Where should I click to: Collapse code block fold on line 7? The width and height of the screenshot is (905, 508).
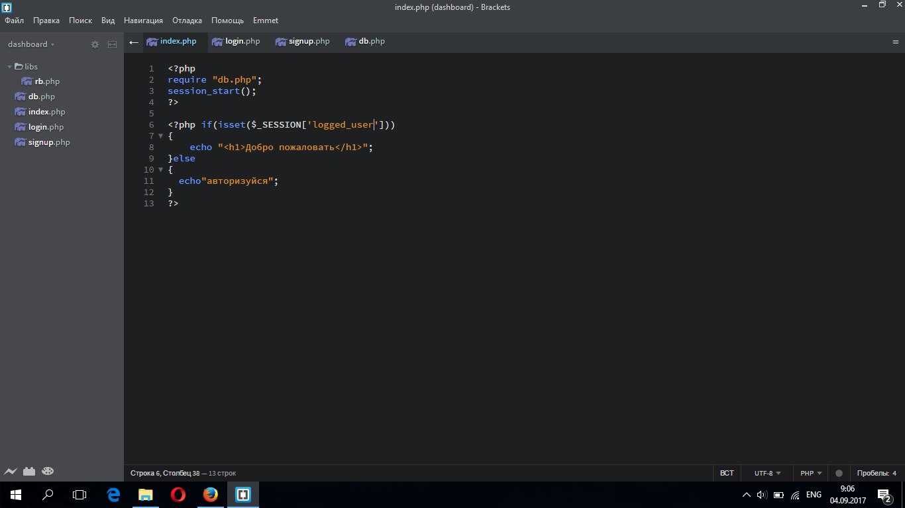click(x=160, y=136)
